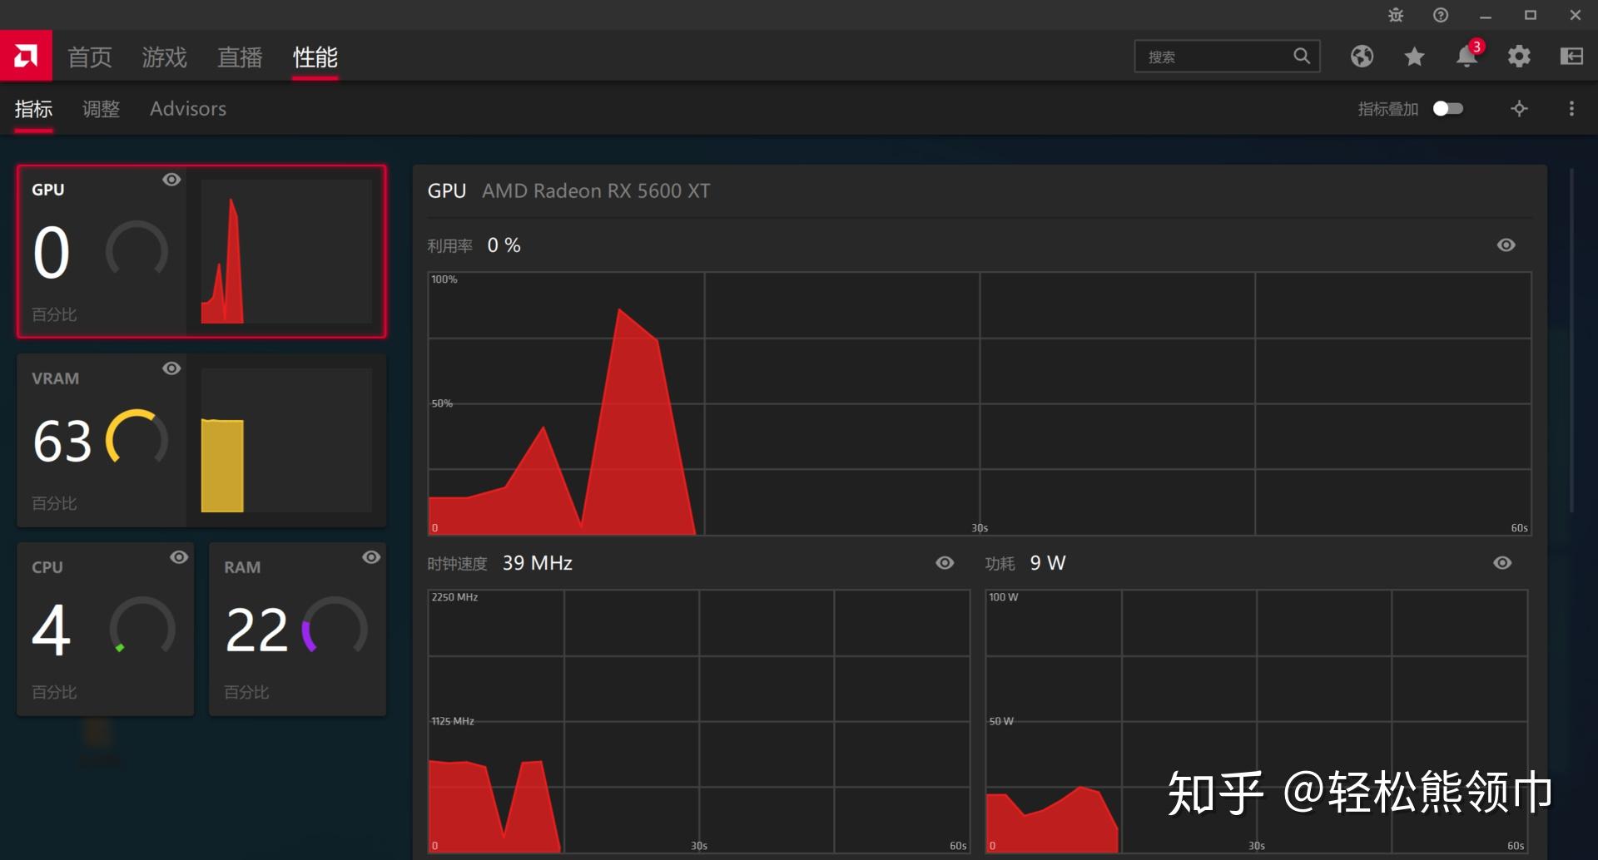Toggle eye for 利用率 utilization graph

pyautogui.click(x=1506, y=245)
